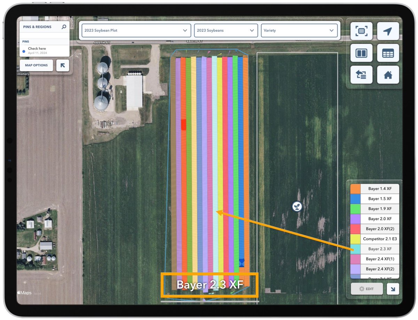Collapse the legend with arrow button
Screen dimensions: 418x320
pos(393,289)
